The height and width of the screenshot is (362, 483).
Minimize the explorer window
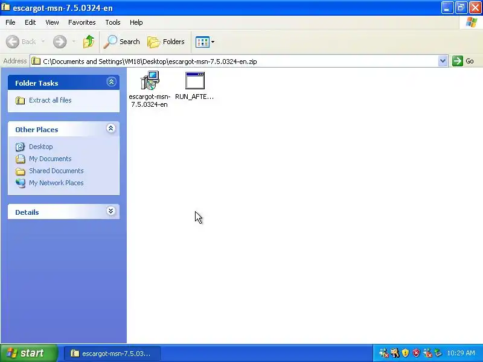(x=447, y=8)
